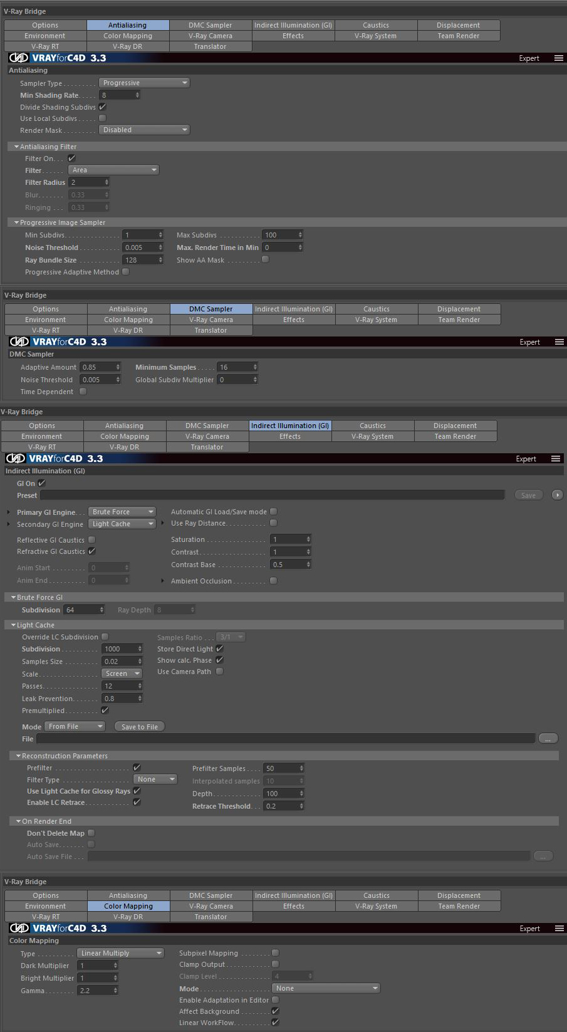Open Scale dropdown showing Screen
This screenshot has height=1032, width=567.
click(122, 674)
